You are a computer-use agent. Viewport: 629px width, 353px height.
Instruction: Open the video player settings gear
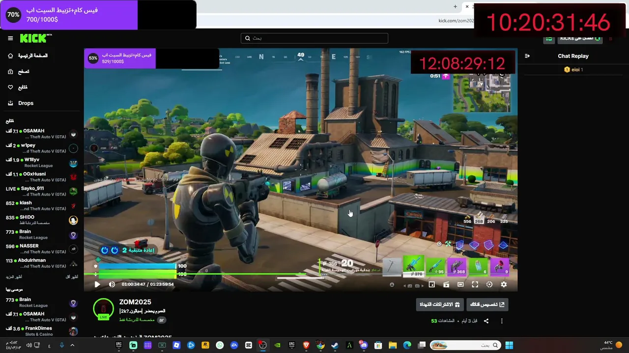click(504, 284)
